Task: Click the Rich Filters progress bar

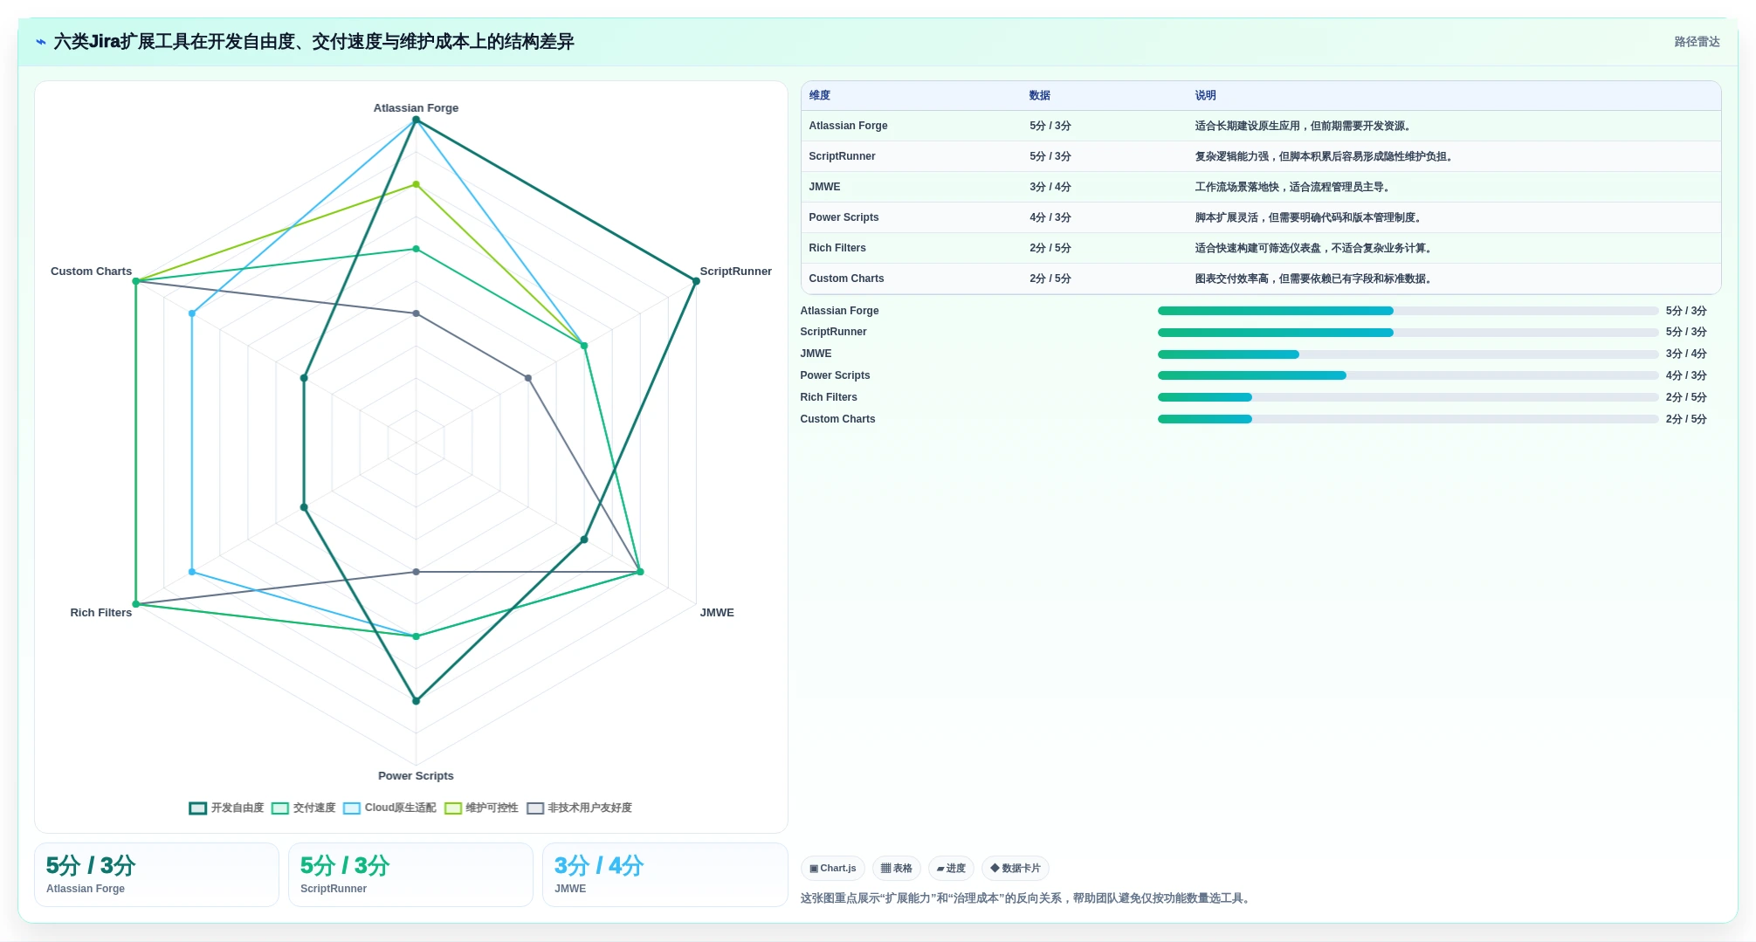Action: tap(1408, 397)
